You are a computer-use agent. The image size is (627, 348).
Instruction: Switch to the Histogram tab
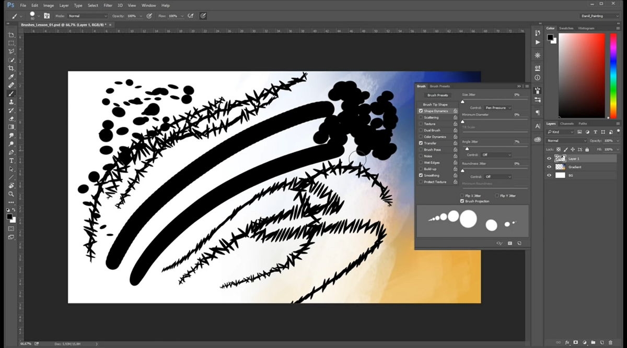click(x=586, y=28)
